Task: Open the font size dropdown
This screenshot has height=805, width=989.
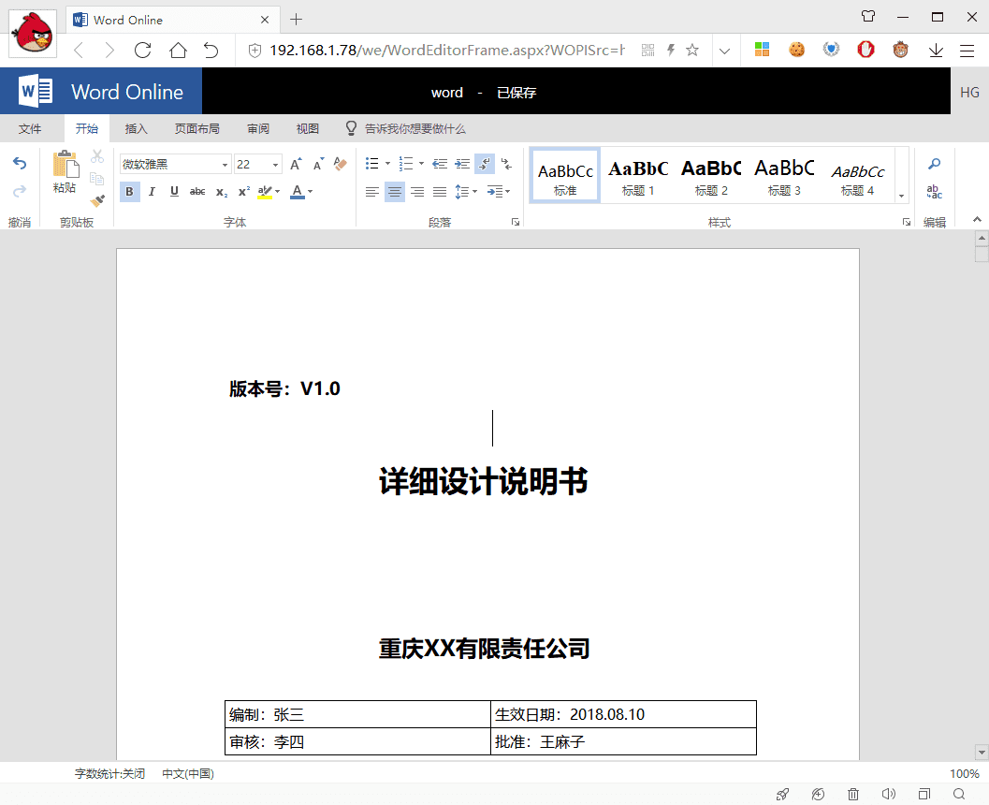Action: tap(276, 165)
